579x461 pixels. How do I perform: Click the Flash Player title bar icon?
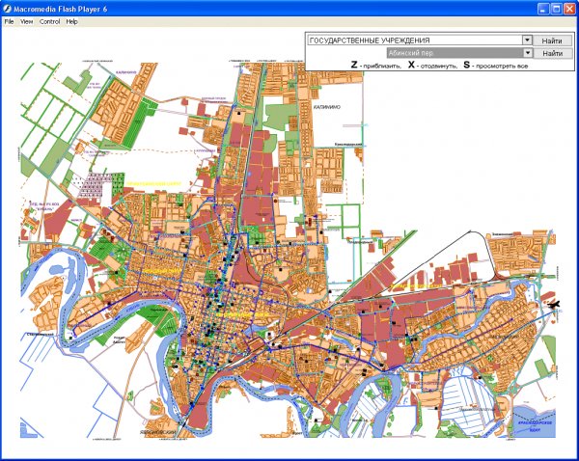tap(7, 9)
